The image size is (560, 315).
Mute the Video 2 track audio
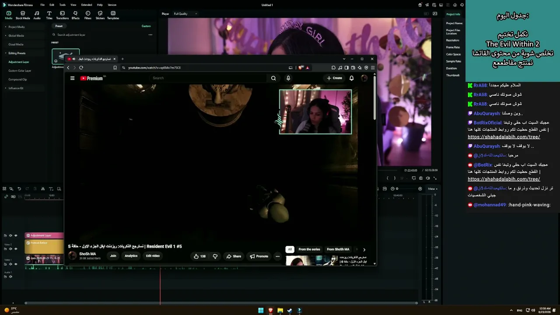pyautogui.click(x=10, y=248)
